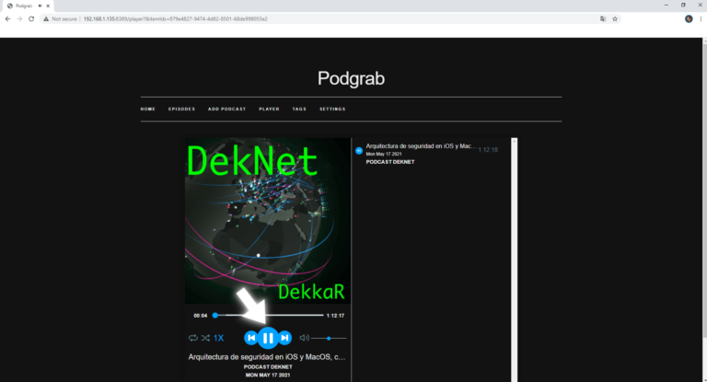The image size is (707, 382).
Task: Reload the page in browser
Action: pos(31,18)
